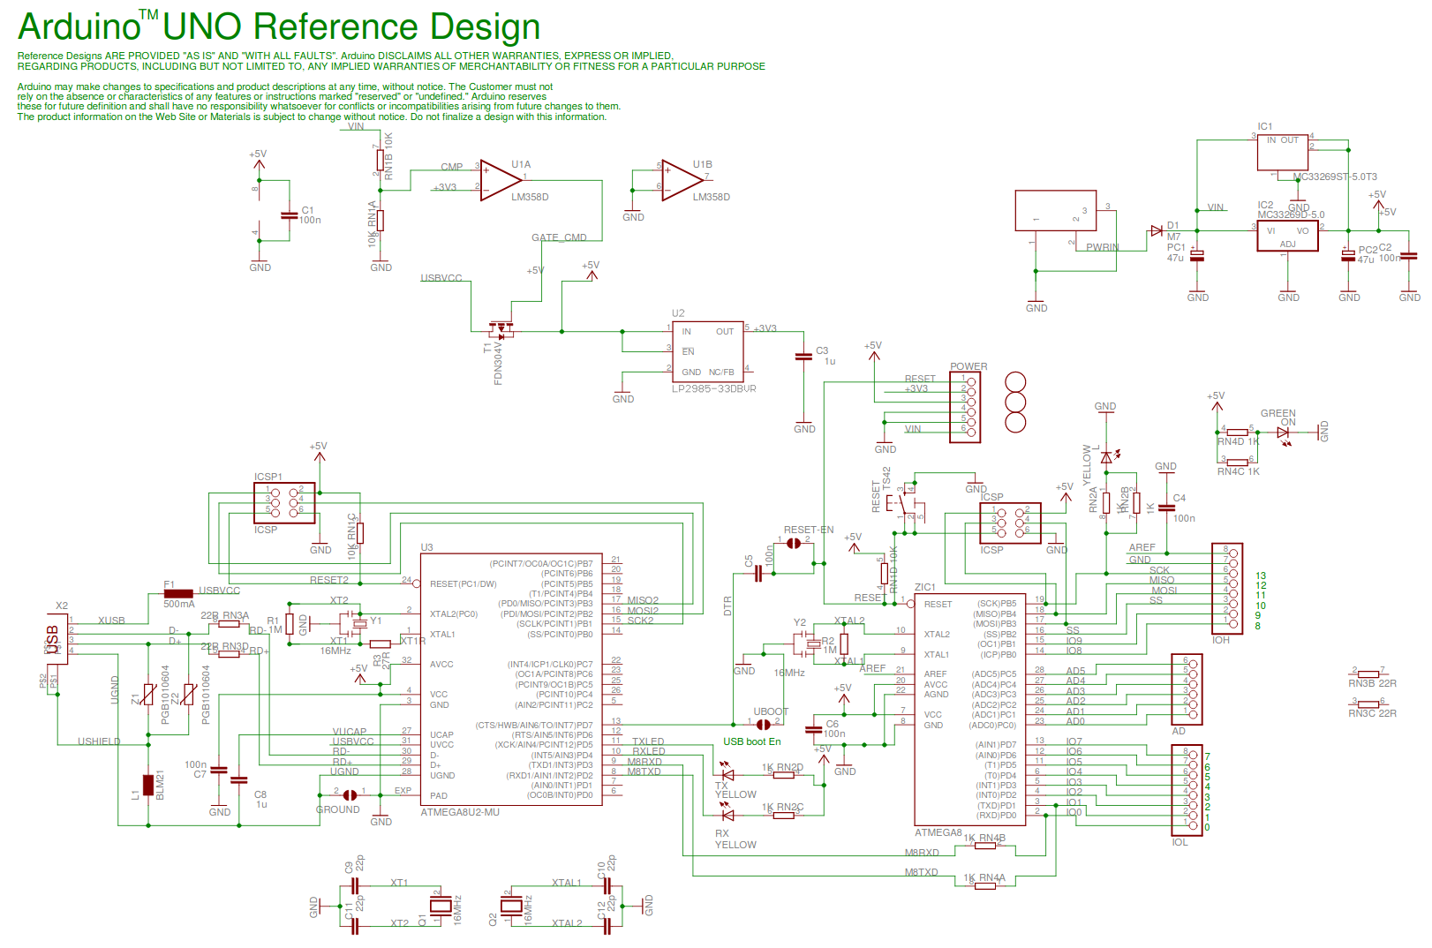Select the D1 M7 diode symbol
Viewport: 1432px width, 948px height.
(x=1157, y=231)
